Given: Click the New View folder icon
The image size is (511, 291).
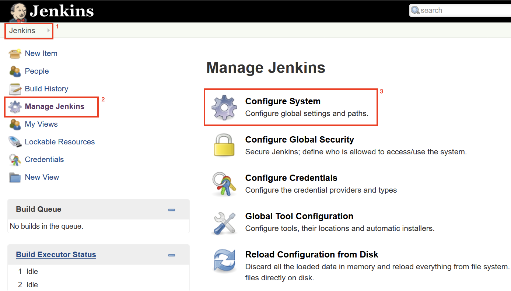Looking at the screenshot, I should 15,177.
